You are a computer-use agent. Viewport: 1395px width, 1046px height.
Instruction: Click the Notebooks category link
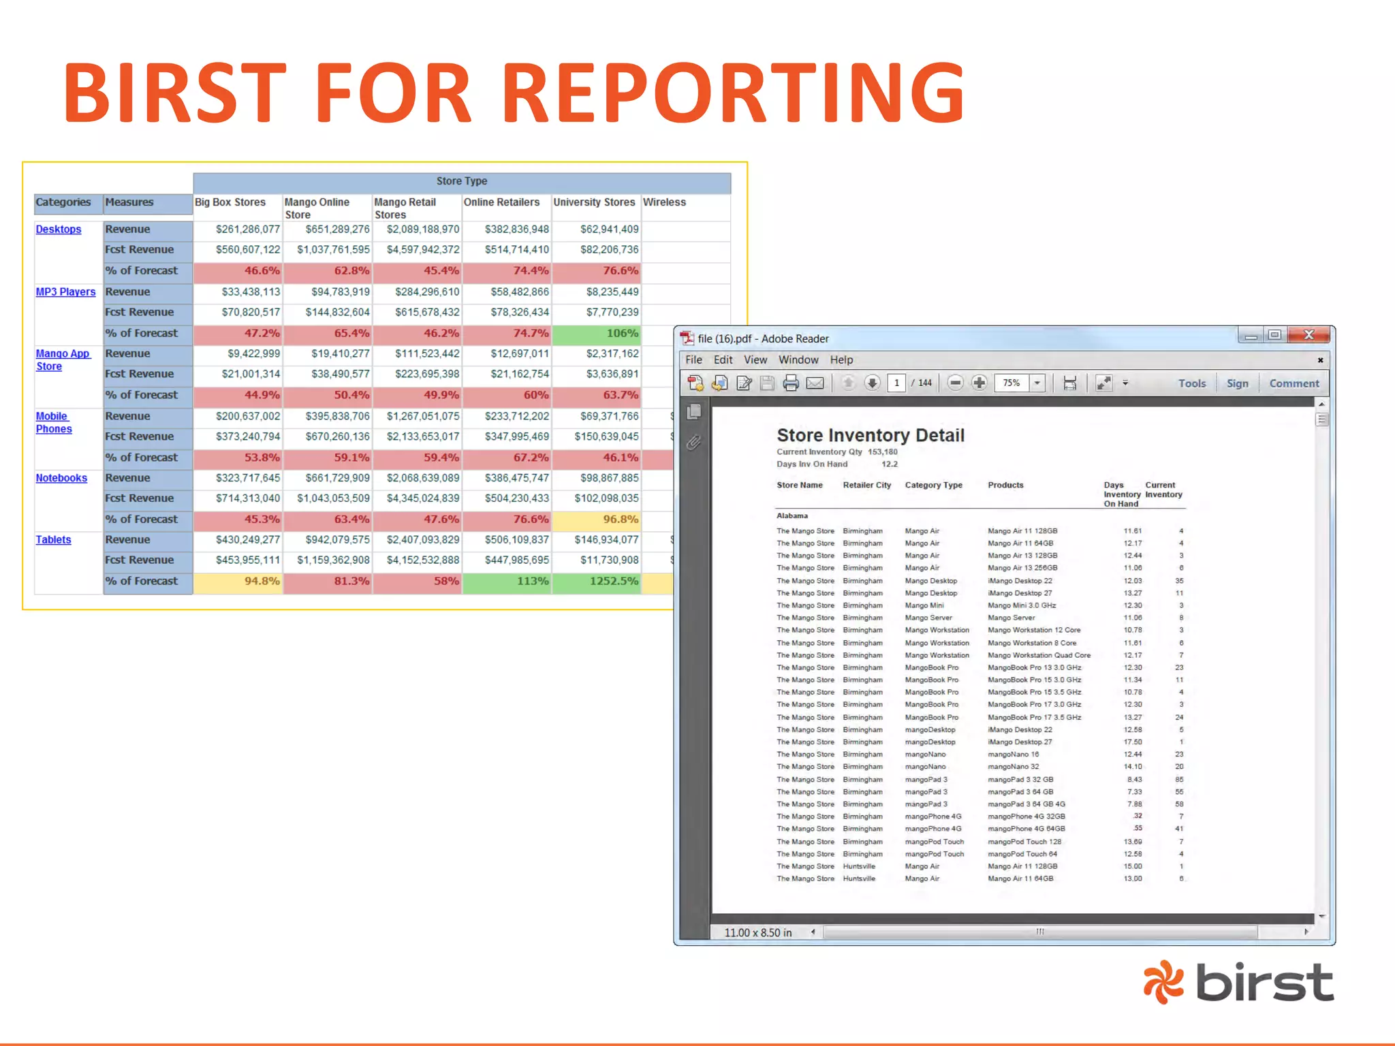tap(61, 478)
